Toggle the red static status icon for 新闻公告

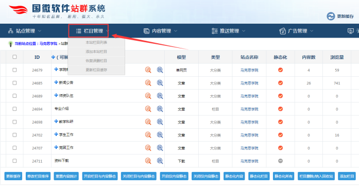point(280,83)
